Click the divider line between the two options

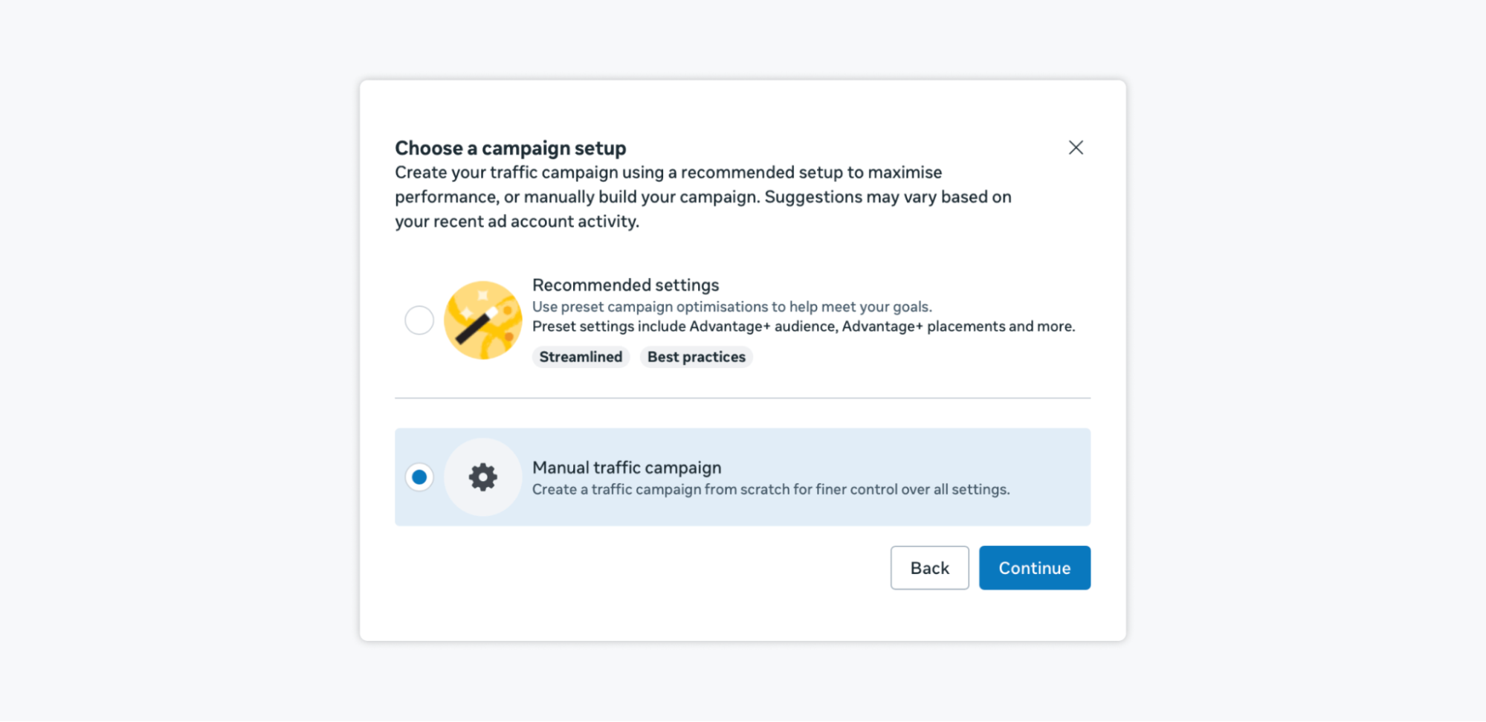coord(742,398)
